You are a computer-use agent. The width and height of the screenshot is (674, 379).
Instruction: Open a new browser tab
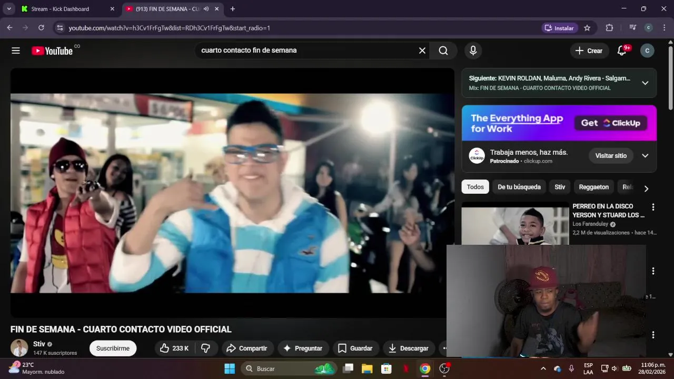233,9
